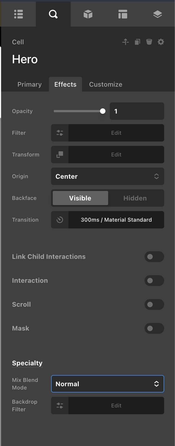Open the layout templates icon panel

click(123, 14)
